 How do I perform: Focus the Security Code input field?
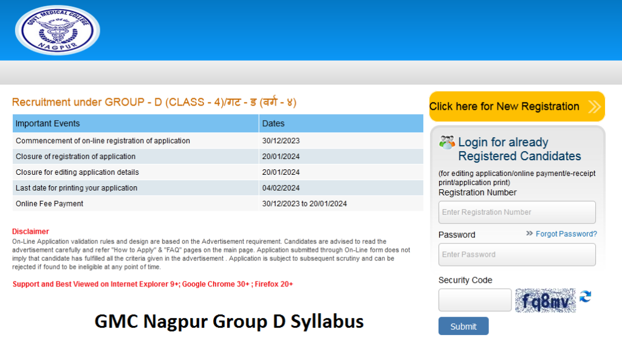coord(475,300)
